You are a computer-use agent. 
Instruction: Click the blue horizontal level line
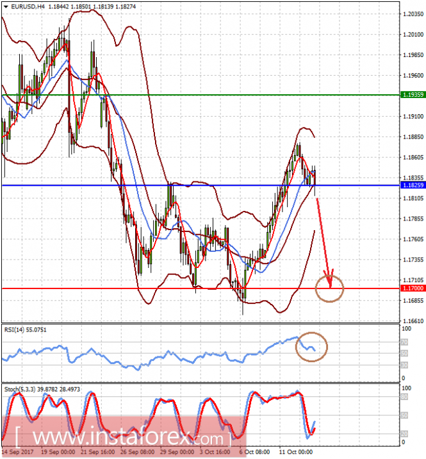[x=201, y=185]
